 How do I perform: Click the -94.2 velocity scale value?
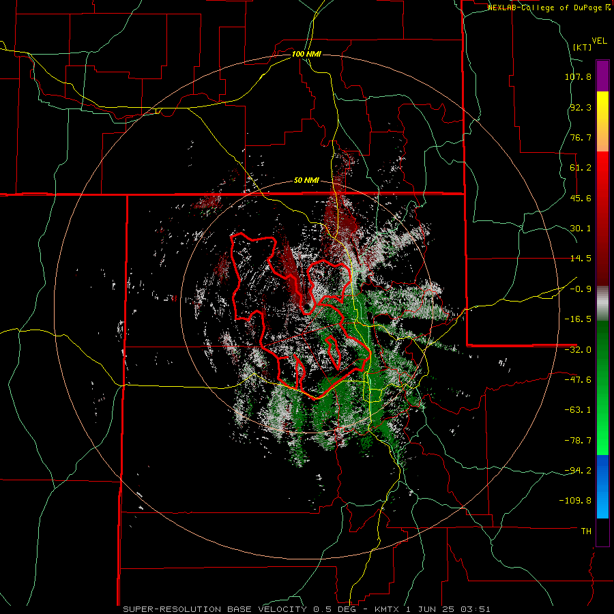tap(578, 471)
